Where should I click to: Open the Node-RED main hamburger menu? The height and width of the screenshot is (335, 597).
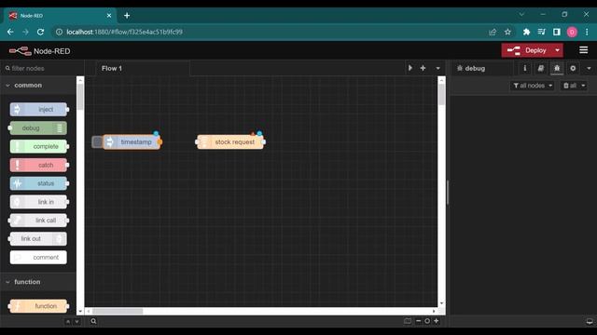coord(583,50)
